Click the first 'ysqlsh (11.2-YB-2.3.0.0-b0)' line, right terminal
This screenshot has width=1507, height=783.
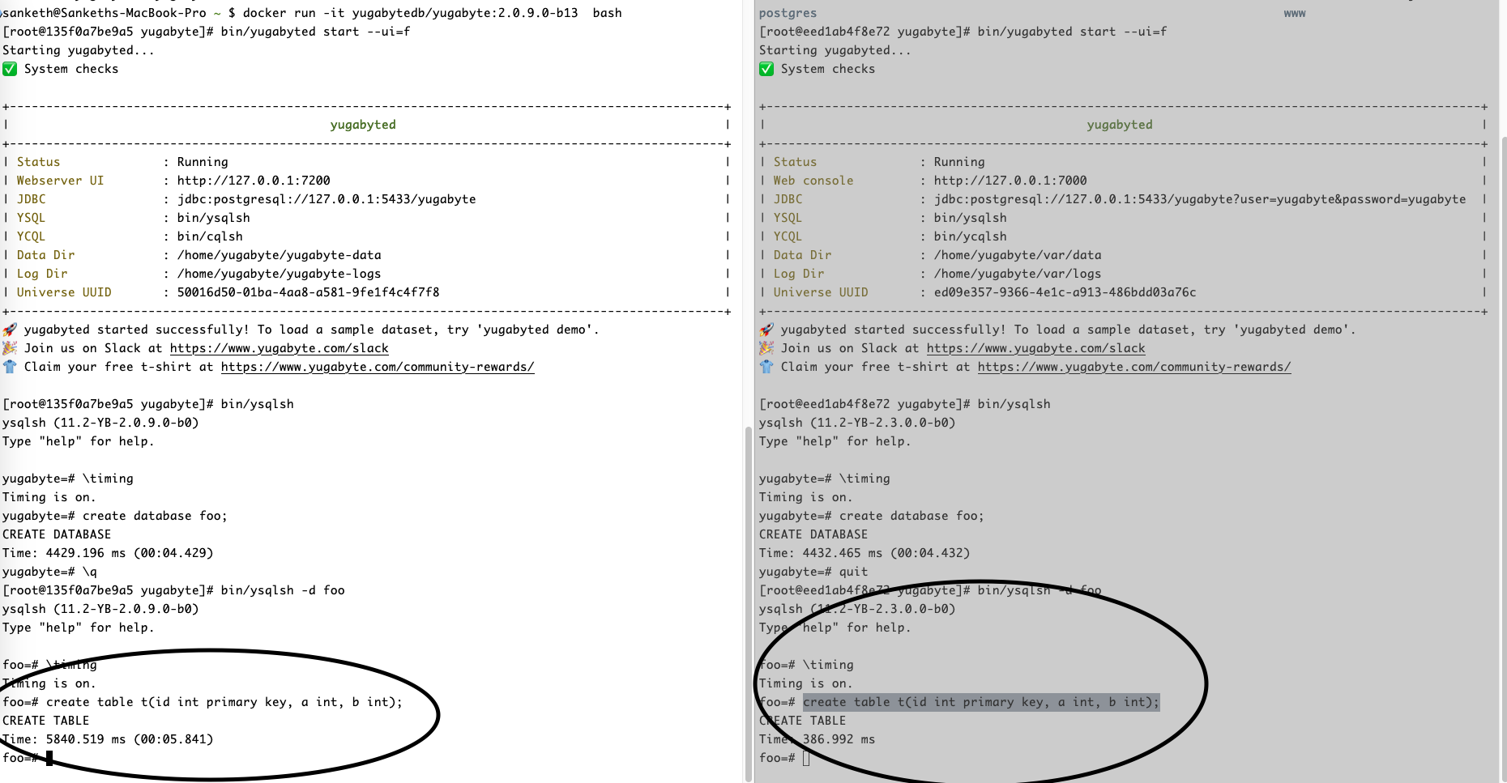[857, 423]
